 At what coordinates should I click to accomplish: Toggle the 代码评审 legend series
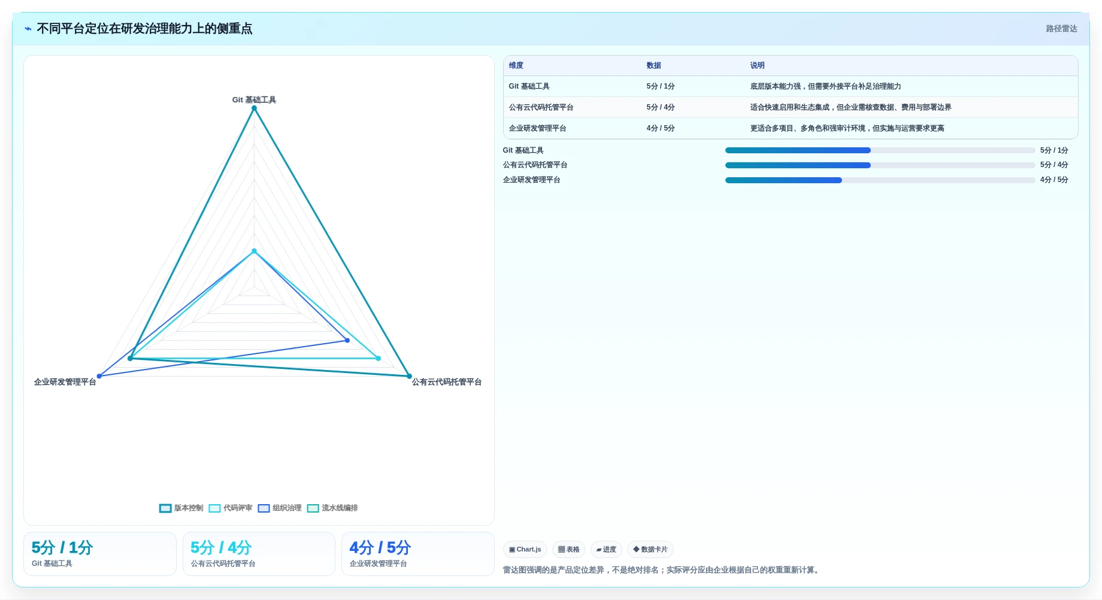(231, 508)
